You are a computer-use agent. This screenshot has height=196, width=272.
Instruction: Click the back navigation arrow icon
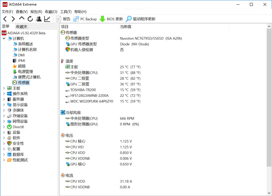(x=5, y=19)
